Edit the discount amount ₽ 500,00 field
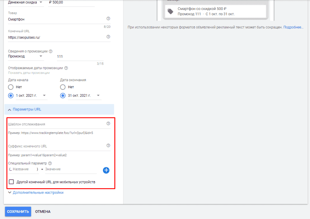 [x=71, y=2]
